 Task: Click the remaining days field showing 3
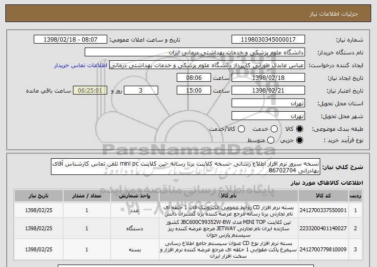point(141,91)
